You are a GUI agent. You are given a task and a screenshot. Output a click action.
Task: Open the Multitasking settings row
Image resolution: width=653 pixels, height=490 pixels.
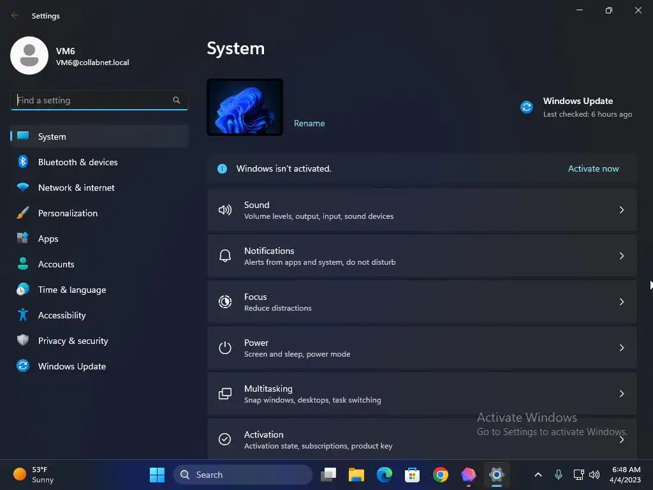422,394
